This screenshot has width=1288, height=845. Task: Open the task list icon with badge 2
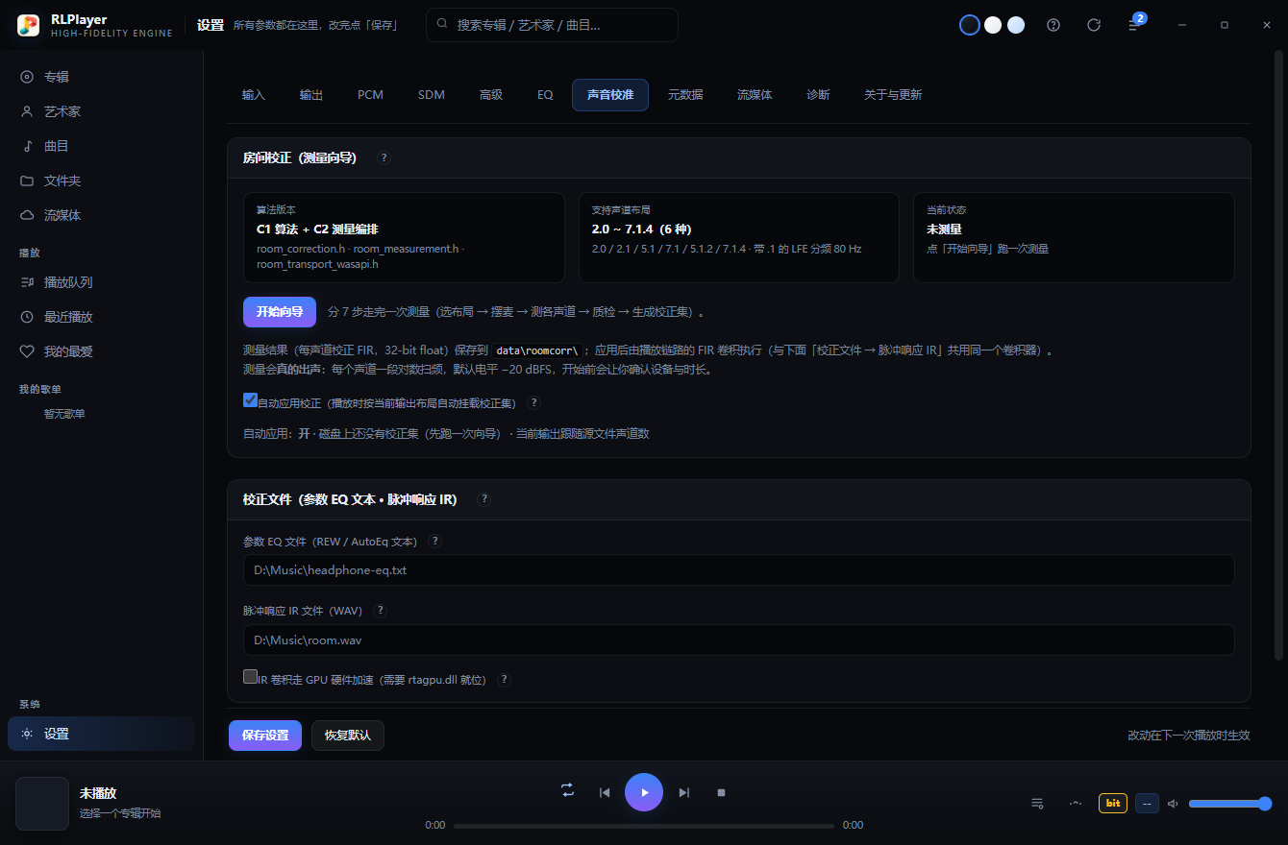pos(1134,25)
